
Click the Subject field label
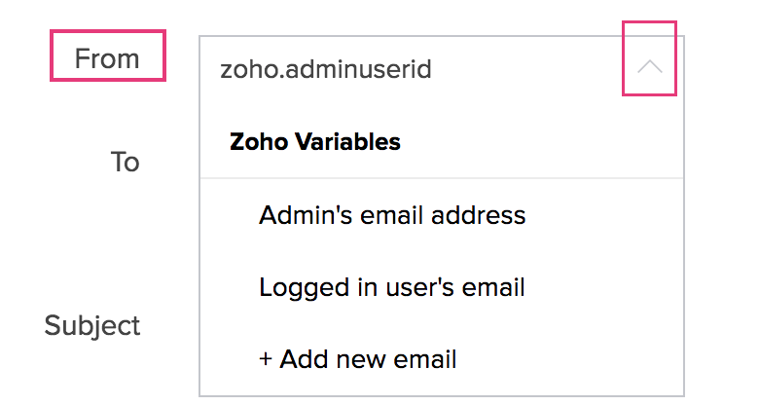pyautogui.click(x=92, y=325)
